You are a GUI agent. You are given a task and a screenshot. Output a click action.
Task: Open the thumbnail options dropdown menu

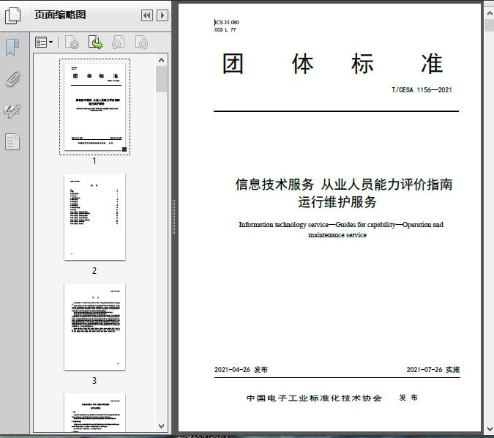tap(44, 42)
